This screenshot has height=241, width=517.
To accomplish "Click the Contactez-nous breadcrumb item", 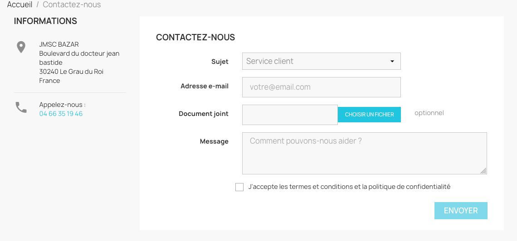I will (72, 5).
